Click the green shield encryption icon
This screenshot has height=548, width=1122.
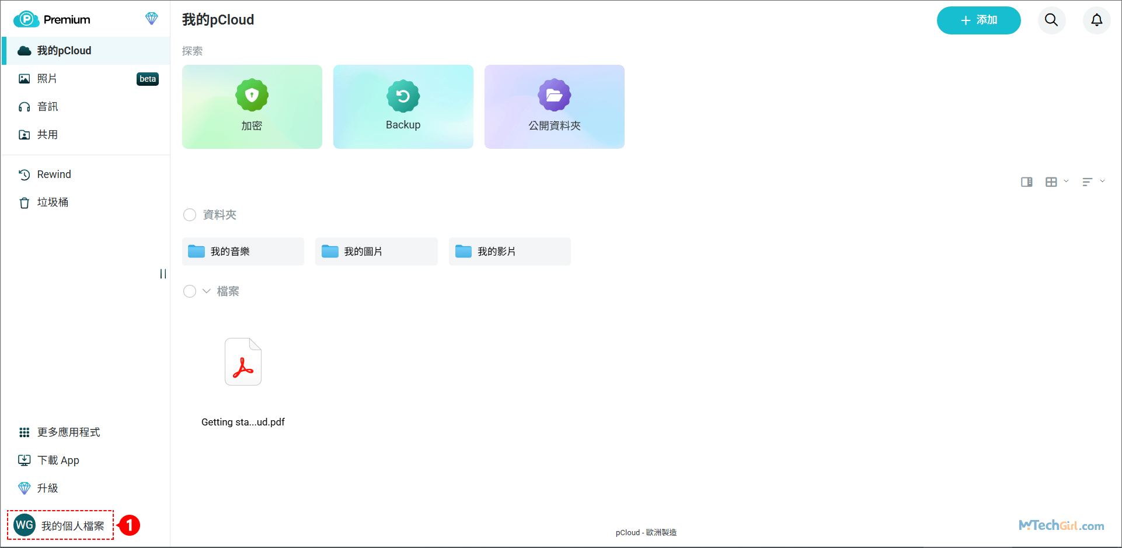252,95
